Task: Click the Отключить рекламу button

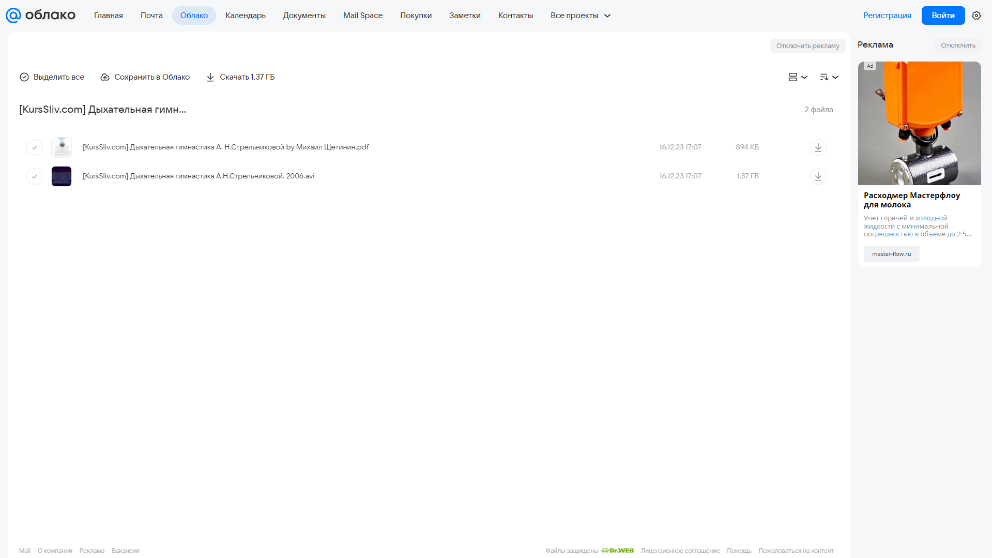Action: [807, 46]
